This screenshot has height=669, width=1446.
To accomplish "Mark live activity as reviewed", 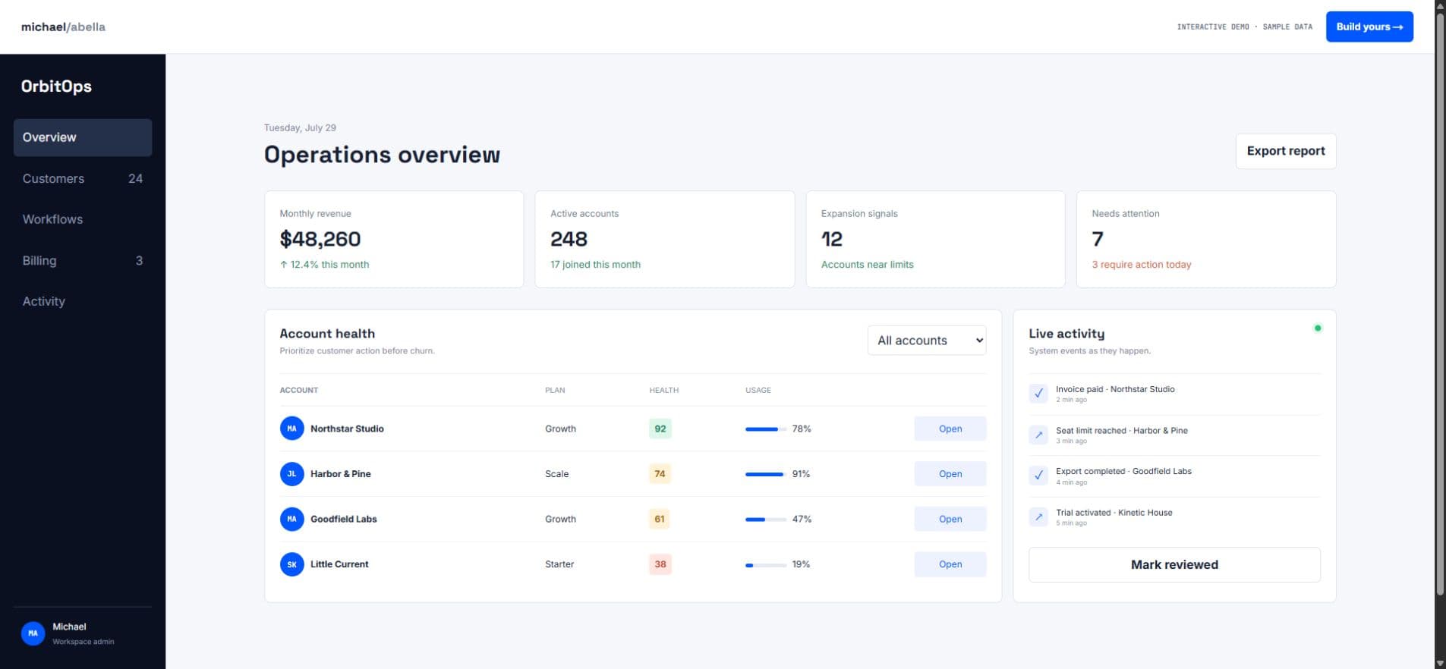I will pos(1174,564).
